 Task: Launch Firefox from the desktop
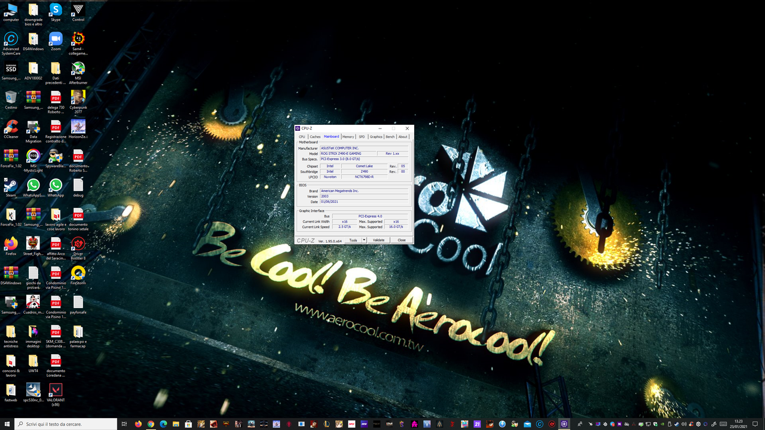pyautogui.click(x=11, y=247)
